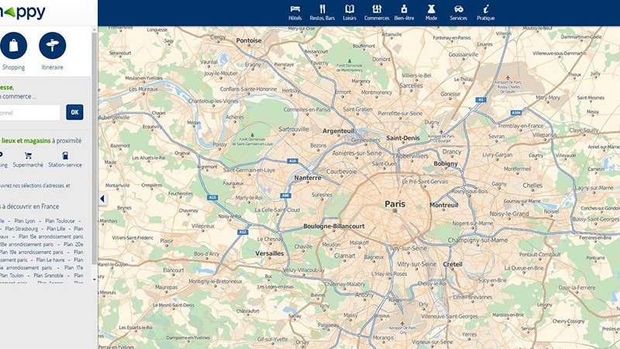Image resolution: width=620 pixels, height=349 pixels.
Task: Click the Sartrouville label on the map
Action: 294,130
